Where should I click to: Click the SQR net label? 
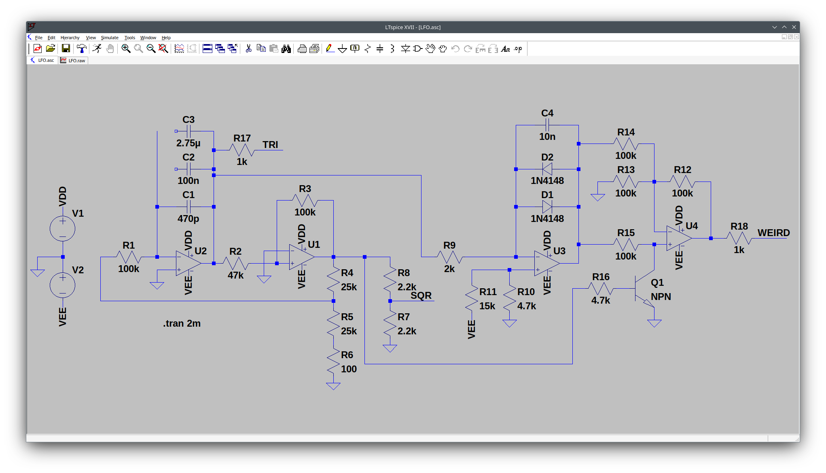pos(421,296)
